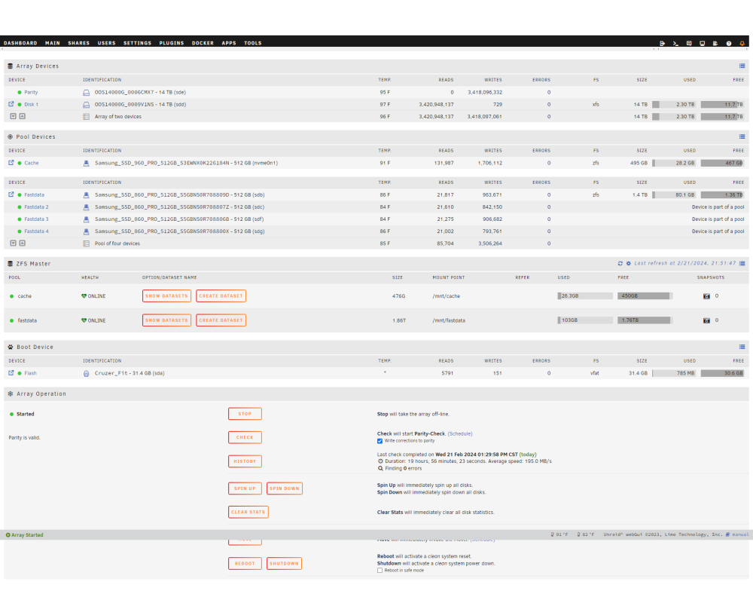
Task: Show datasets for the fastdata pool
Action: 166,320
